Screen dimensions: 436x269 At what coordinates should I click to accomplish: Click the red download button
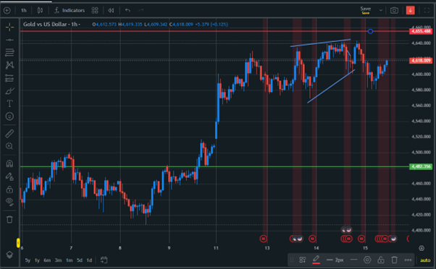click(410, 11)
